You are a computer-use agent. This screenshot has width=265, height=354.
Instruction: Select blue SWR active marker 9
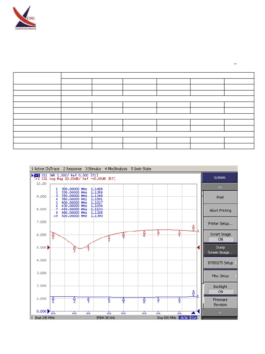point(193,293)
